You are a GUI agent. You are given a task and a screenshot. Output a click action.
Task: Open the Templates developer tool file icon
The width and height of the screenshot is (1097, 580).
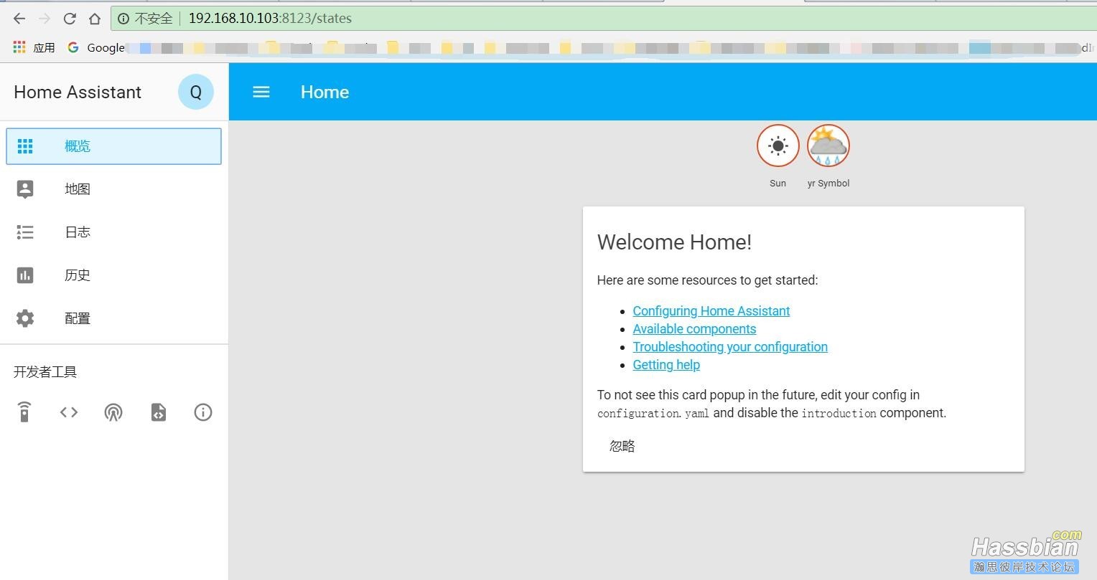coord(159,412)
